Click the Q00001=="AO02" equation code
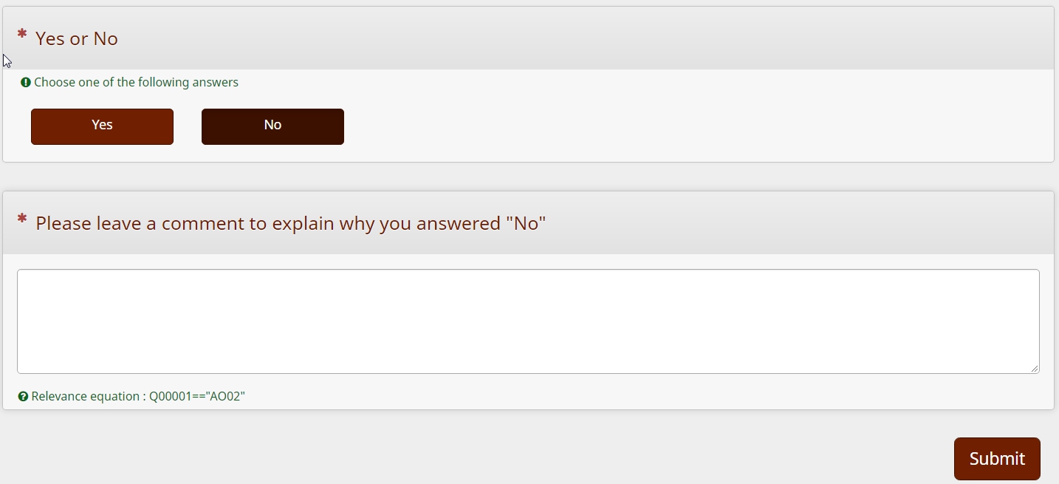 [x=197, y=396]
